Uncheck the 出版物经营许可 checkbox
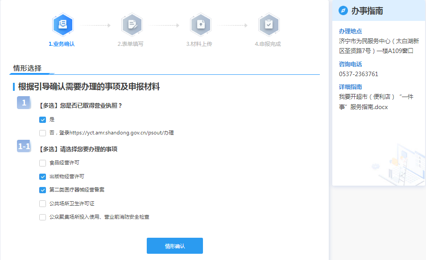Viewport: 426px width, 260px height. (42, 177)
